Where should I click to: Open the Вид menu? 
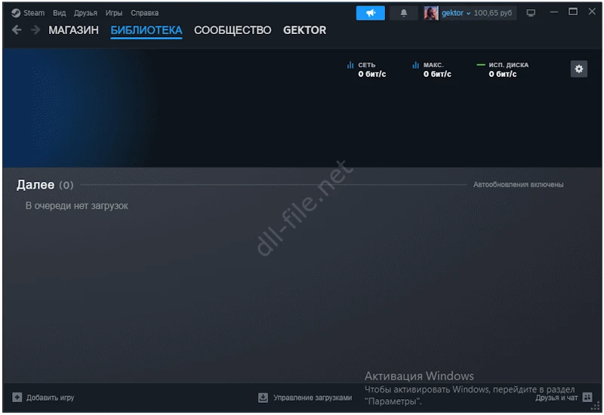pos(60,13)
